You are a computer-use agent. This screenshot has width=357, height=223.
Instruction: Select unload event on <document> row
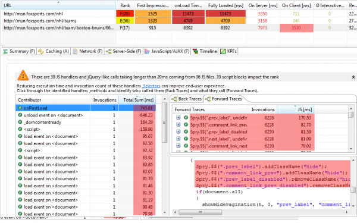(x=86, y=115)
